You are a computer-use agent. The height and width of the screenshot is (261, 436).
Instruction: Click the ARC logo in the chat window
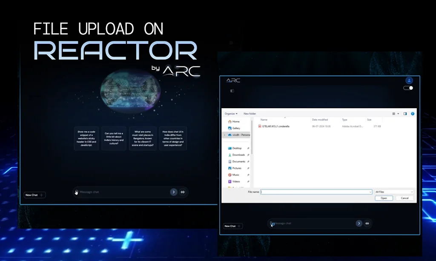232,80
